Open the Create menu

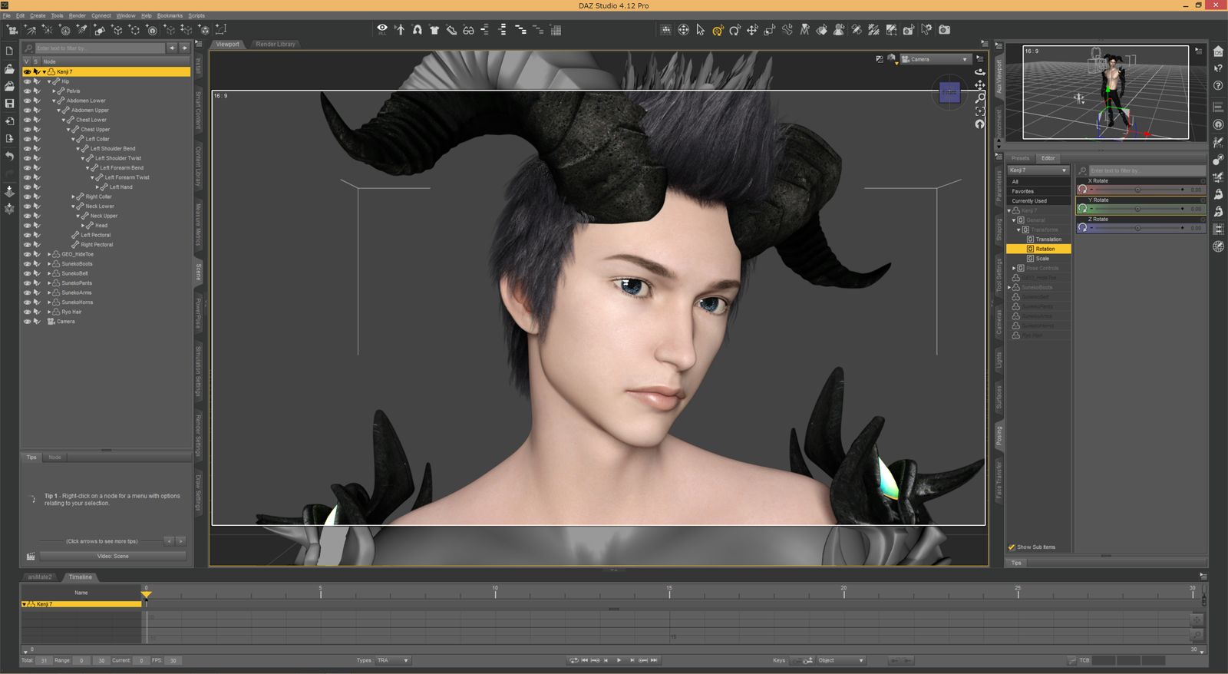tap(38, 15)
